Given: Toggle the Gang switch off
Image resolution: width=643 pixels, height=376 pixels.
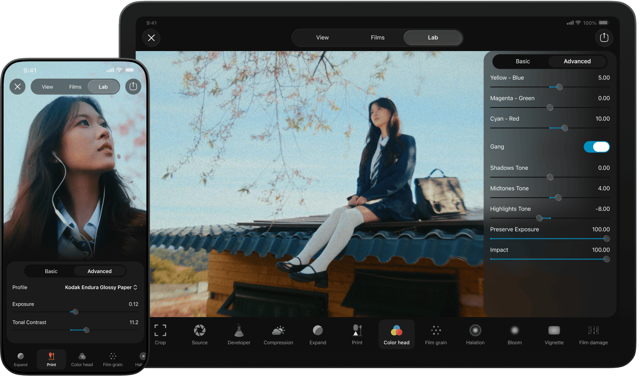Looking at the screenshot, I should 597,147.
